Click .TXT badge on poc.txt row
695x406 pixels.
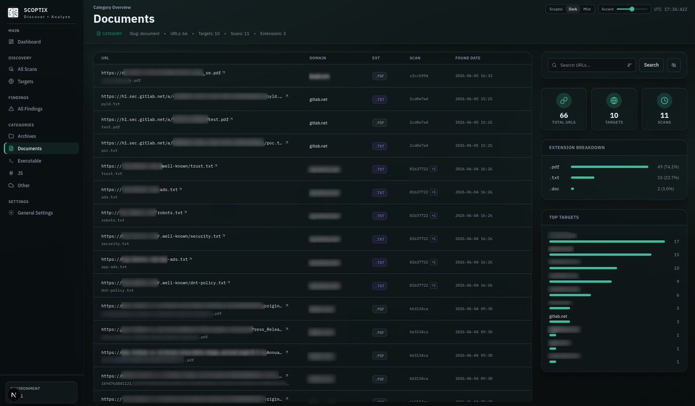[x=379, y=146]
